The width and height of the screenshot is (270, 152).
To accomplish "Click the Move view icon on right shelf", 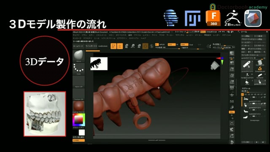I will click(x=232, y=130).
